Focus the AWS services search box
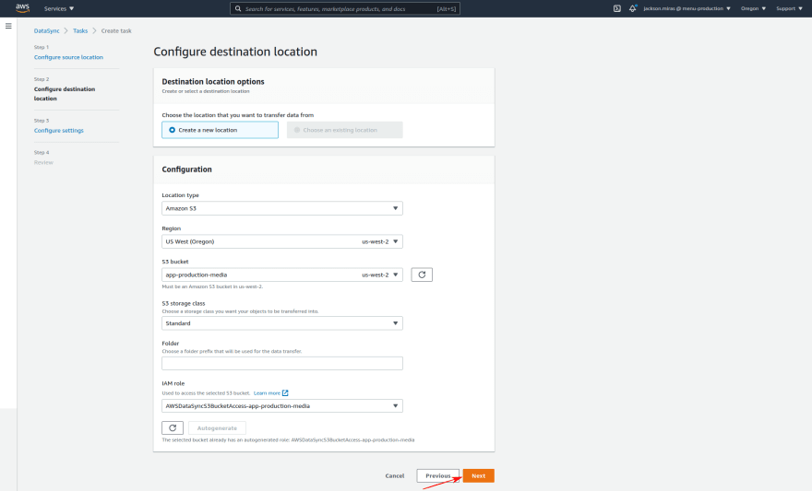Viewport: 812px width, 491px height. pyautogui.click(x=345, y=9)
